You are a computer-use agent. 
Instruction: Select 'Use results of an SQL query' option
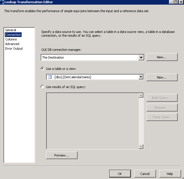pos(43,87)
